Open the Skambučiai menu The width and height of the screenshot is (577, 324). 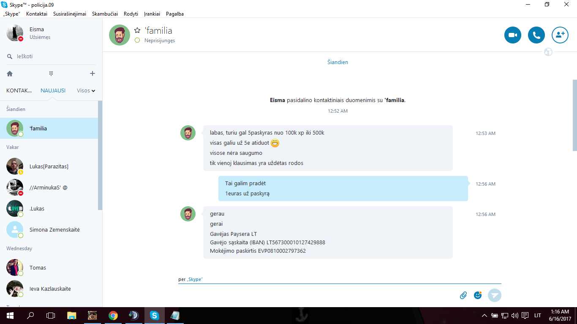pos(105,14)
